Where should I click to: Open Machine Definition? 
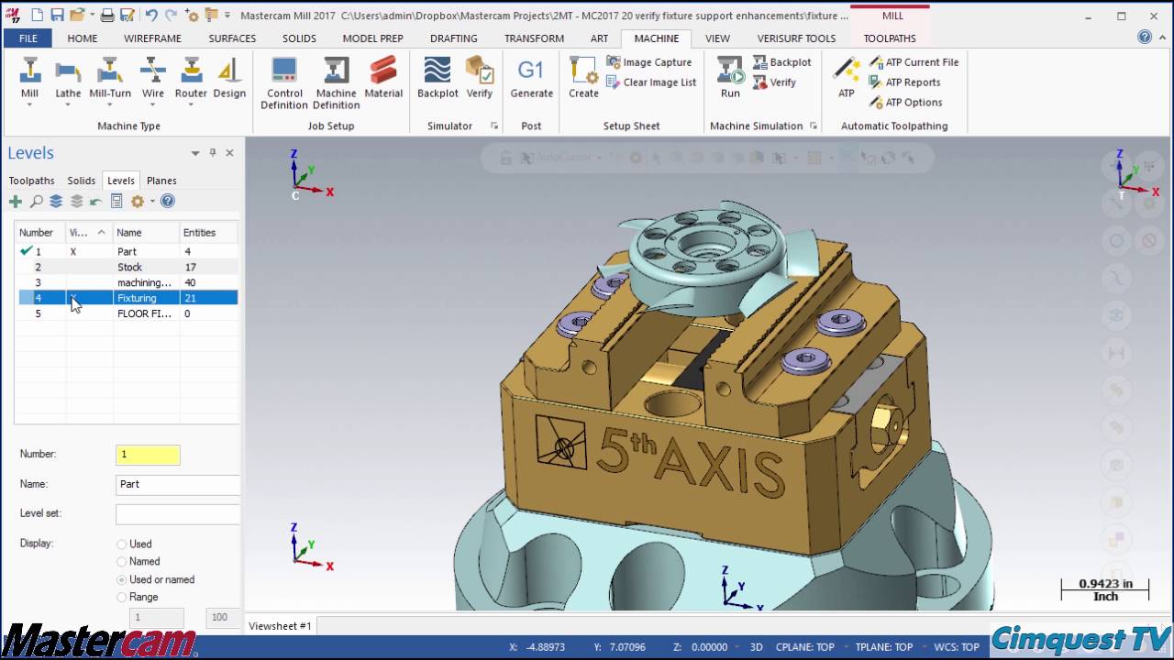pyautogui.click(x=336, y=82)
